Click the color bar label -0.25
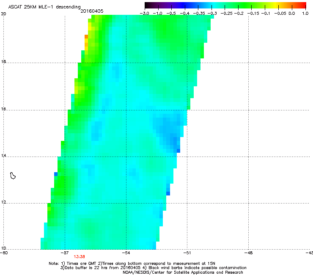The image size is (313, 275). tap(226, 14)
